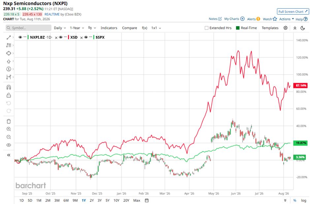This screenshot has width=310, height=204.
Task: Open the Actions dropdown
Action: click(x=287, y=19)
